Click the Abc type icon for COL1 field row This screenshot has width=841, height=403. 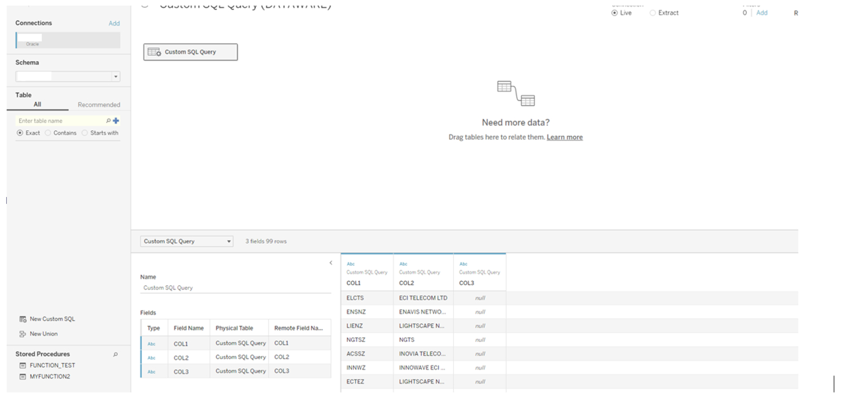(x=151, y=344)
